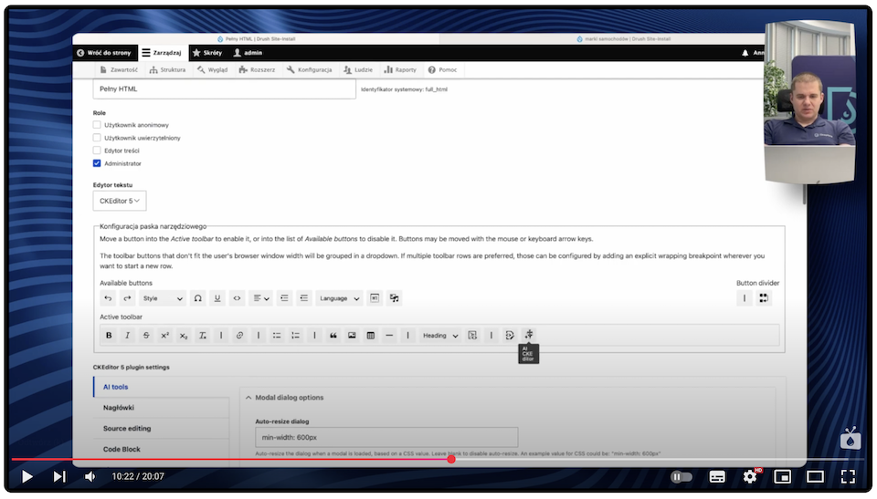This screenshot has height=499, width=877.
Task: Open the Konfiguracja admin menu
Action: point(310,70)
